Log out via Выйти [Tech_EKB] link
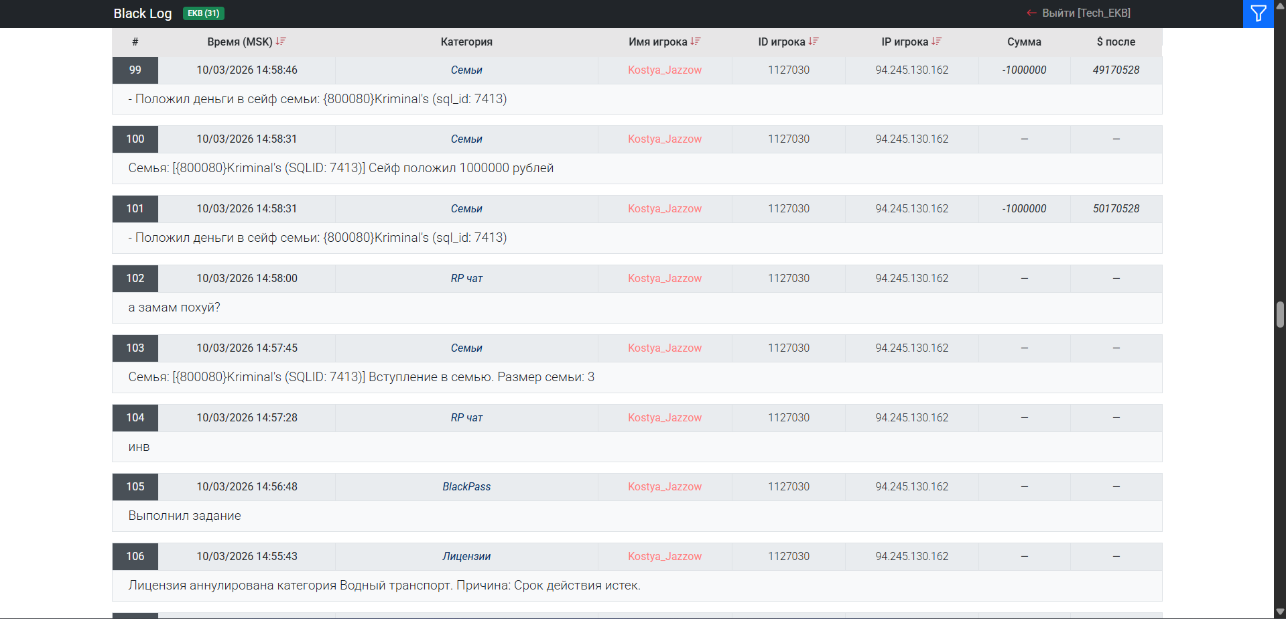This screenshot has height=619, width=1286. 1086,13
